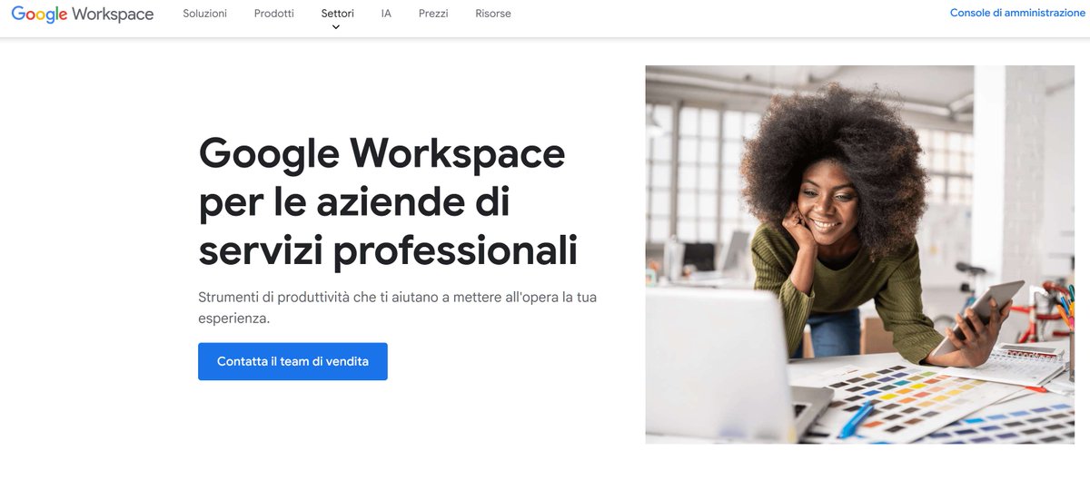Image resolution: width=1090 pixels, height=490 pixels.
Task: Click the paragraph starting with Strumenti di produttività
Action: pyautogui.click(x=398, y=308)
